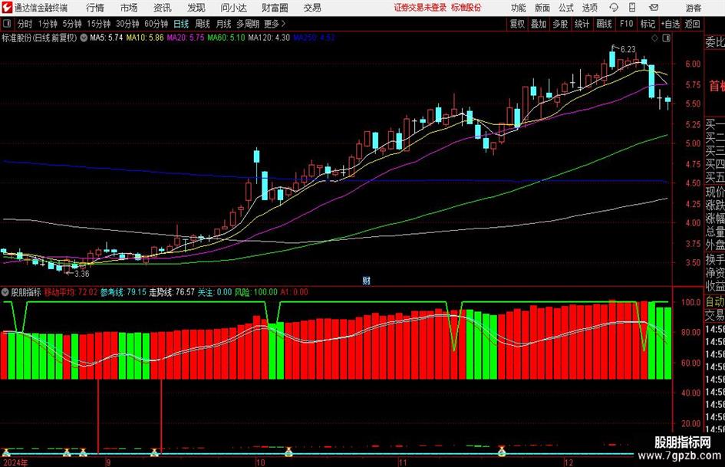725x467 pixels.
Task: Click the 复权 button
Action: [x=517, y=24]
